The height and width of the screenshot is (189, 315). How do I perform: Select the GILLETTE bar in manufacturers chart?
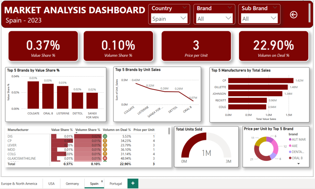[258, 87]
